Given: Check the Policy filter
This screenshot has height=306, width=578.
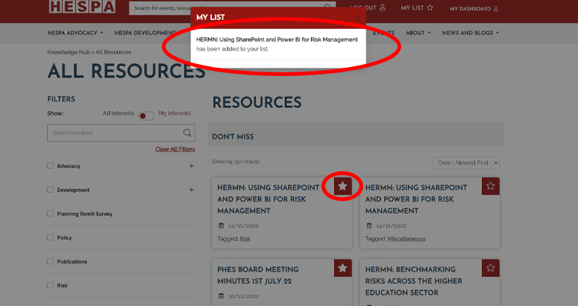Looking at the screenshot, I should tap(51, 238).
